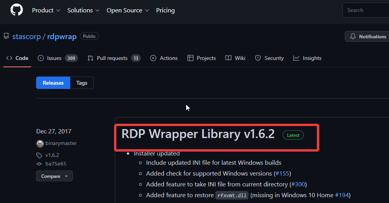Open the v1.6.2 tag link
The image size is (389, 203).
pos(52,155)
